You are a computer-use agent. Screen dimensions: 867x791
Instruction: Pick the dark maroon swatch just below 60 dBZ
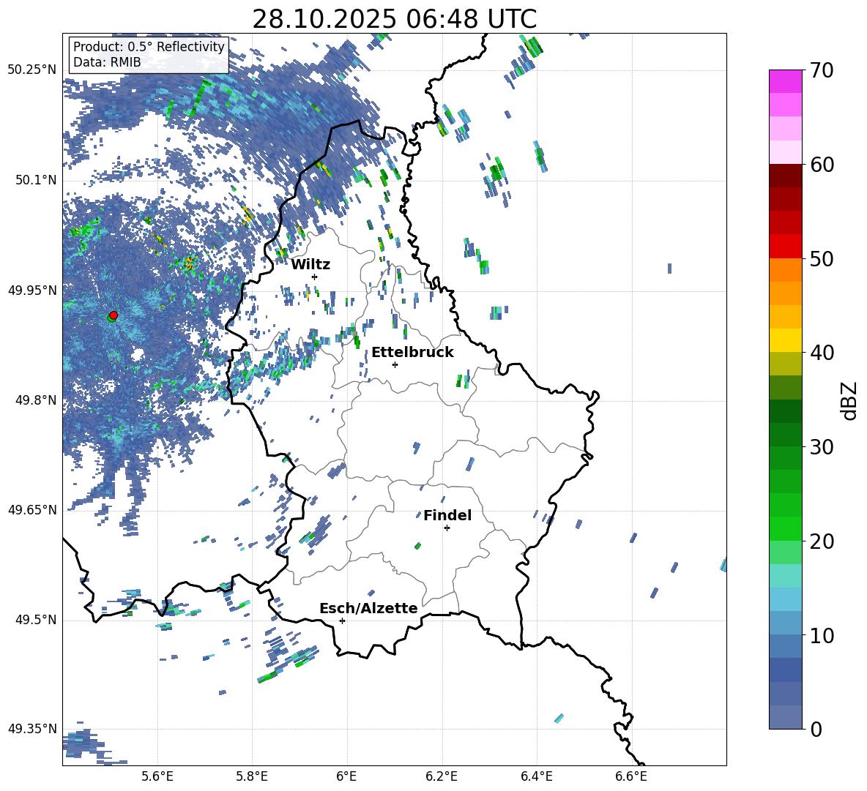[786, 176]
